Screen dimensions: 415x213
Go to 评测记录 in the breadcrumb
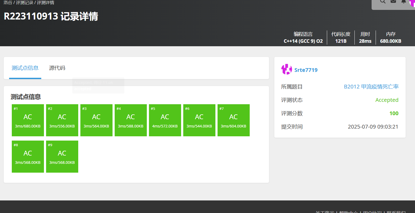click(x=24, y=3)
